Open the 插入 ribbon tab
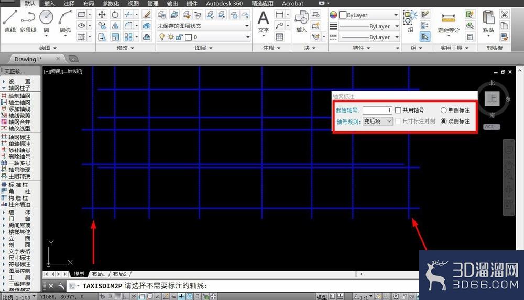The image size is (524, 300). 49,3
